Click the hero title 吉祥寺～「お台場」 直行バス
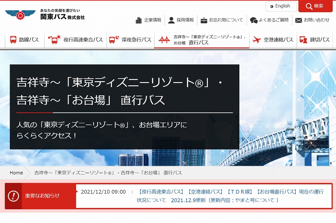This screenshot has width=336, height=223. point(91,100)
